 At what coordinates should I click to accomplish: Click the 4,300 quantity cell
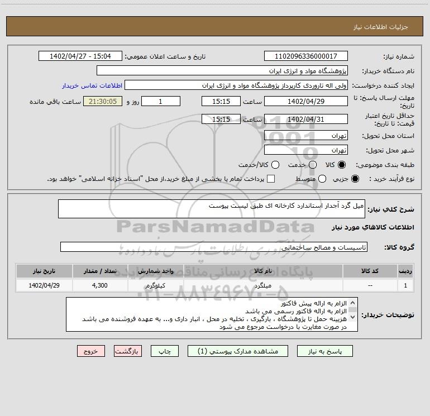click(100, 285)
